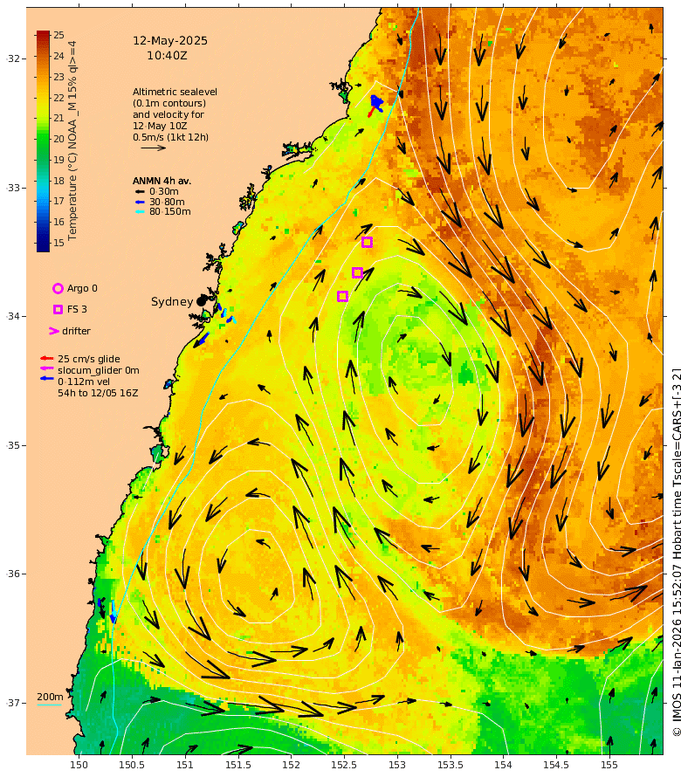Screen dimensions: 681x777
Task: Click the 155 longitude tick label
Action: [609, 765]
